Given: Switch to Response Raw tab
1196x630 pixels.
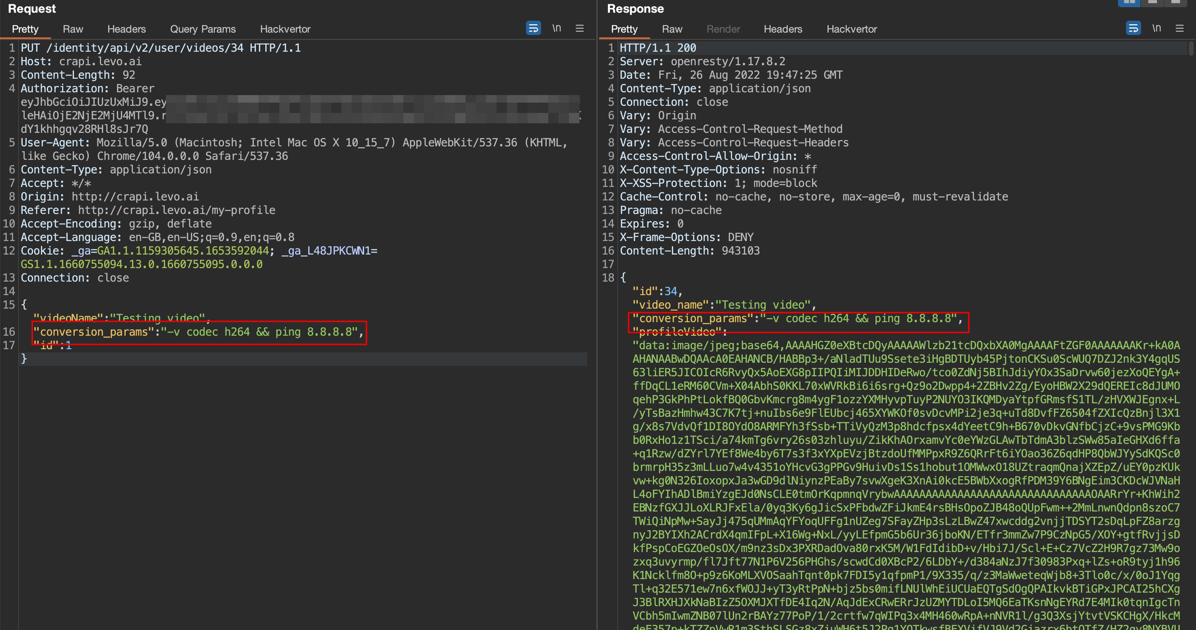Looking at the screenshot, I should (671, 29).
